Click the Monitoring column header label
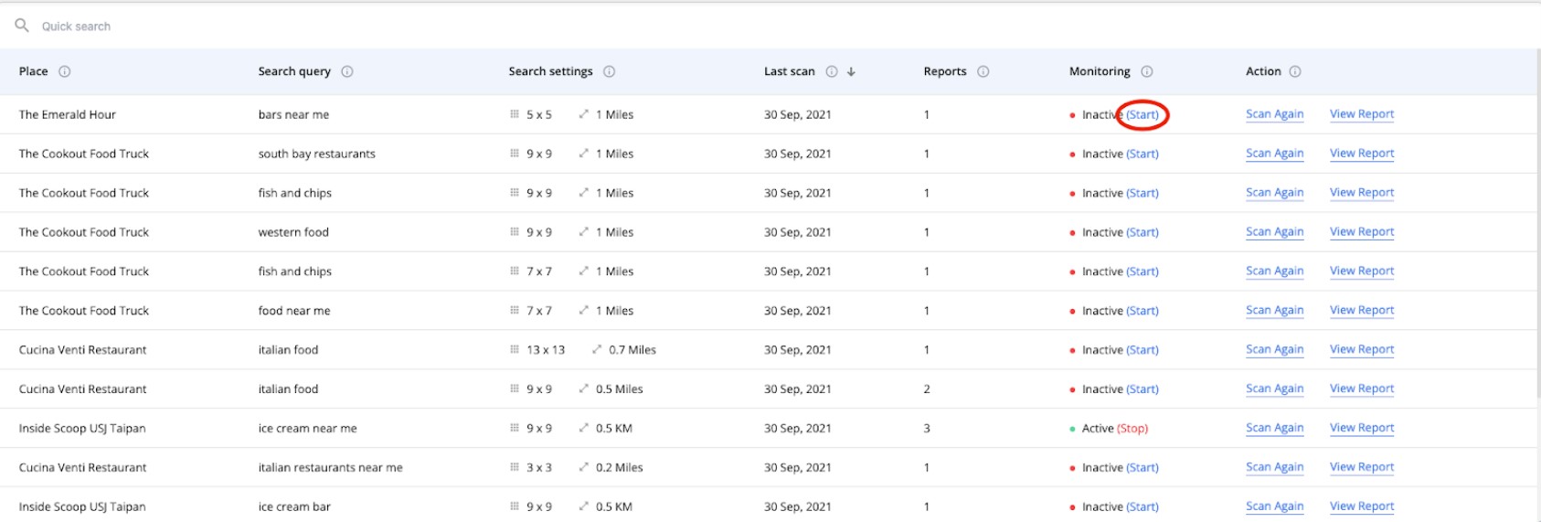The height and width of the screenshot is (522, 1541). (x=1100, y=71)
